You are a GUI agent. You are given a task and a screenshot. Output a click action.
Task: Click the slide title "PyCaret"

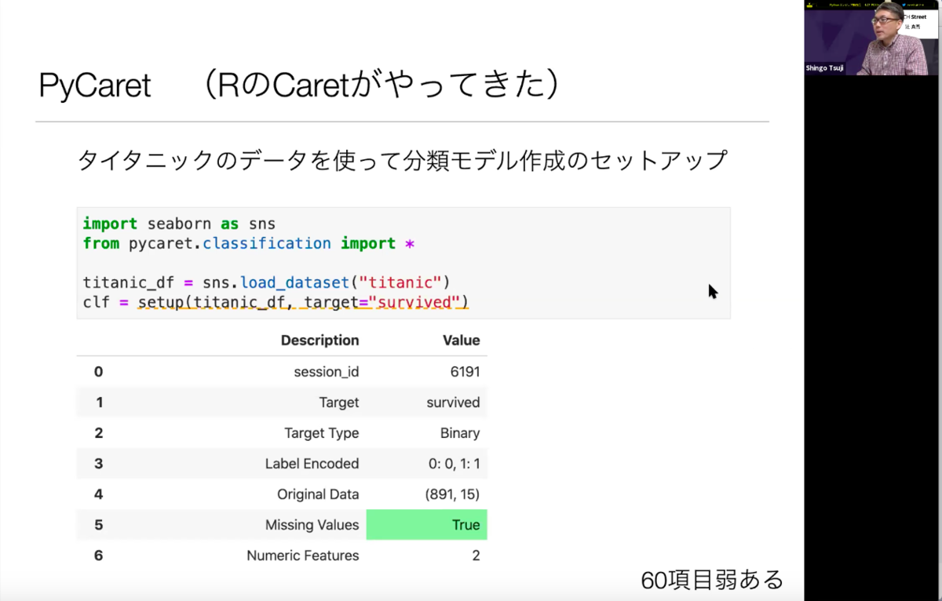point(94,86)
